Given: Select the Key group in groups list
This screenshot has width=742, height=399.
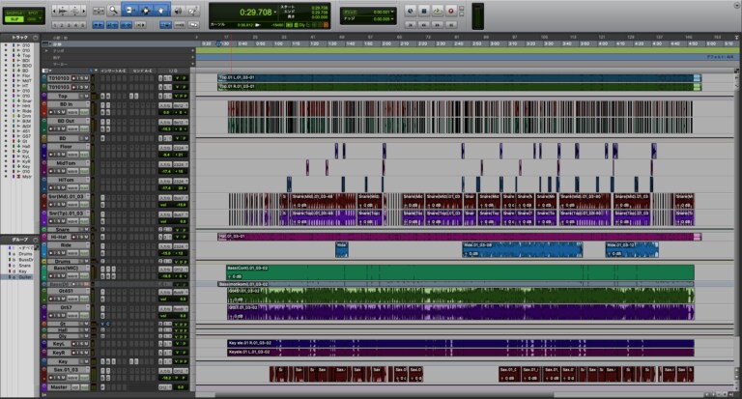Looking at the screenshot, I should (x=23, y=271).
